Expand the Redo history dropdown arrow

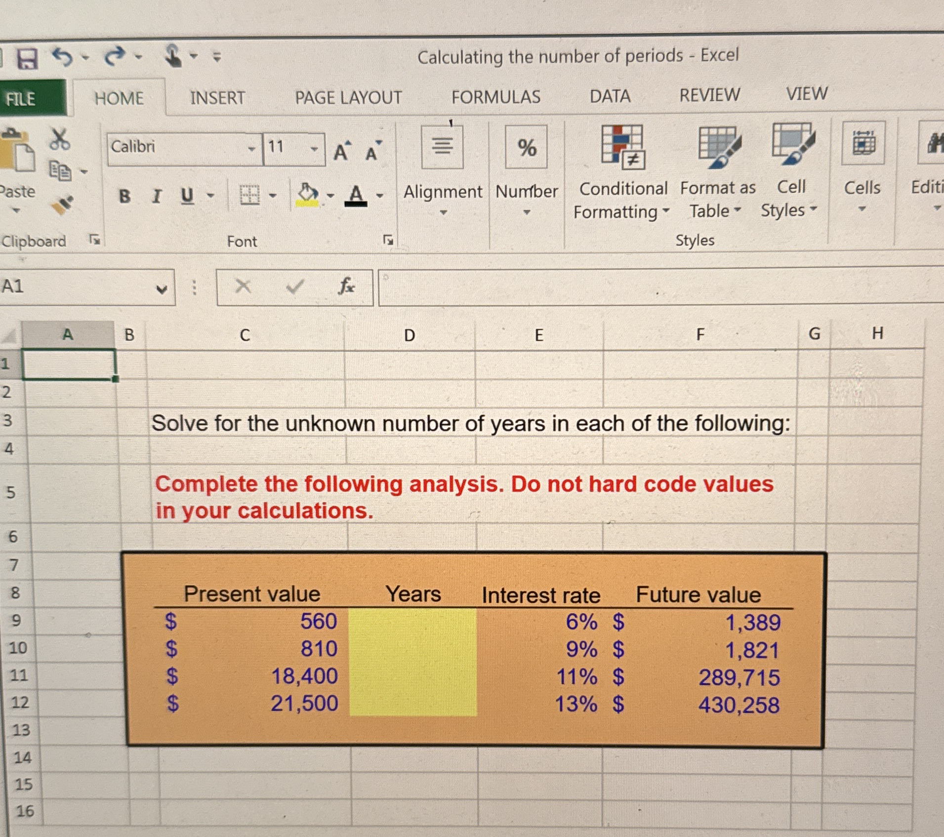pyautogui.click(x=139, y=57)
